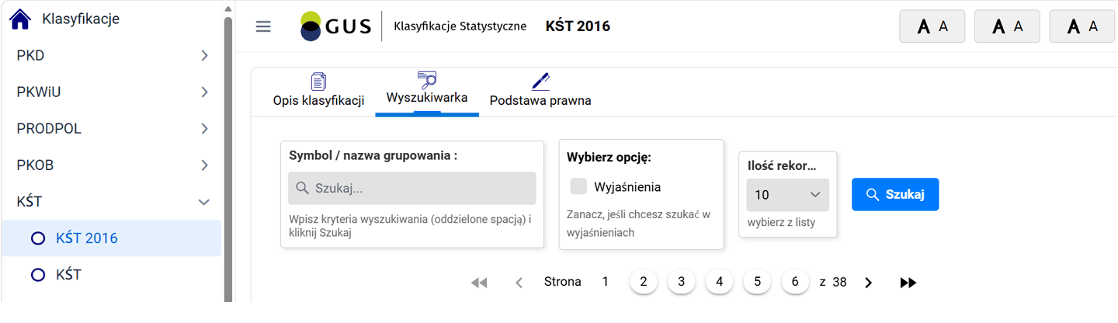Viewport: 1118px width, 323px height.
Task: Click the Szukaj... search input field
Action: pyautogui.click(x=412, y=189)
